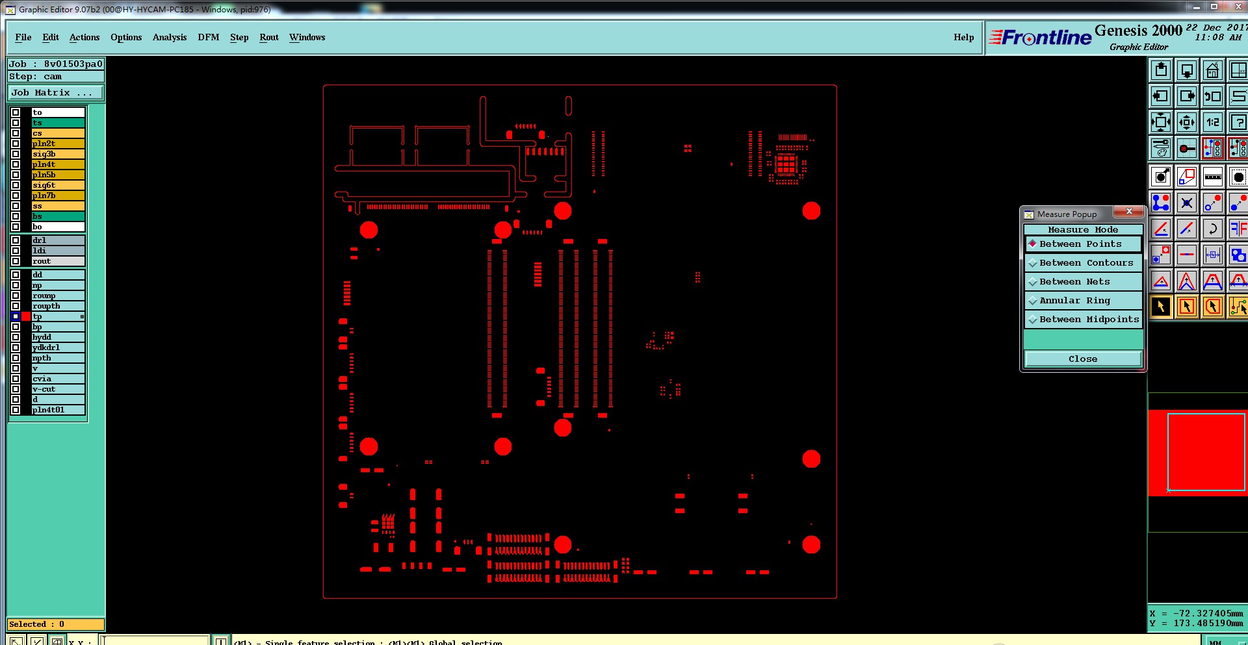Select the black arrow select tool
The image size is (1248, 645).
coord(1161,307)
